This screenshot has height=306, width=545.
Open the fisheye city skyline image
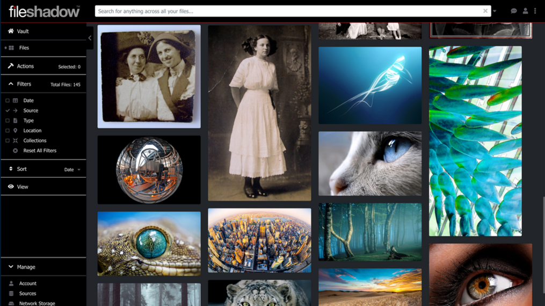[x=259, y=241]
